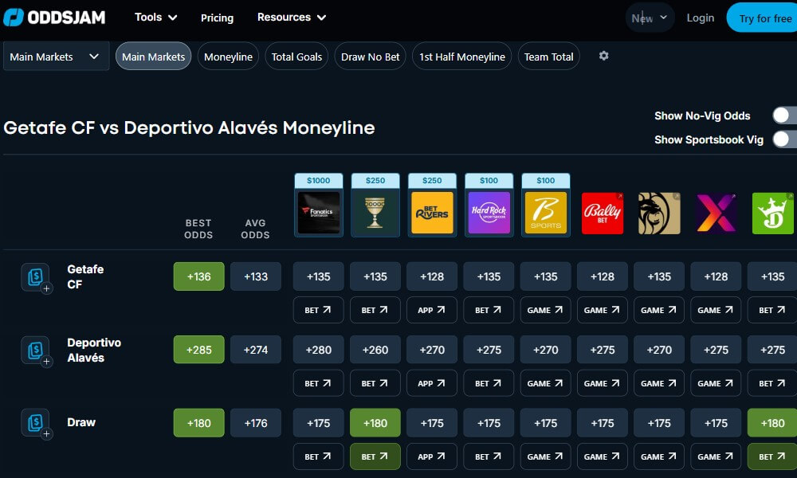
Task: Toggle Show Sportsbook Vig switch
Action: click(784, 139)
